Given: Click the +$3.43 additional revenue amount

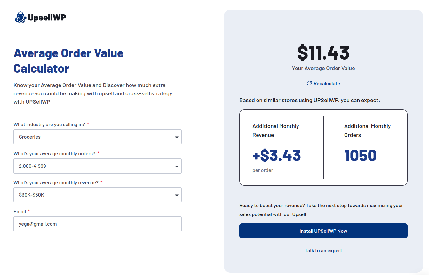Looking at the screenshot, I should 277,156.
